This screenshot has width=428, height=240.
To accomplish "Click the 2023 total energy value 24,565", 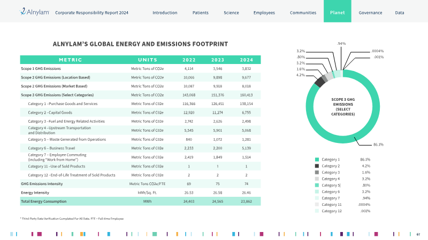I will (x=218, y=202).
